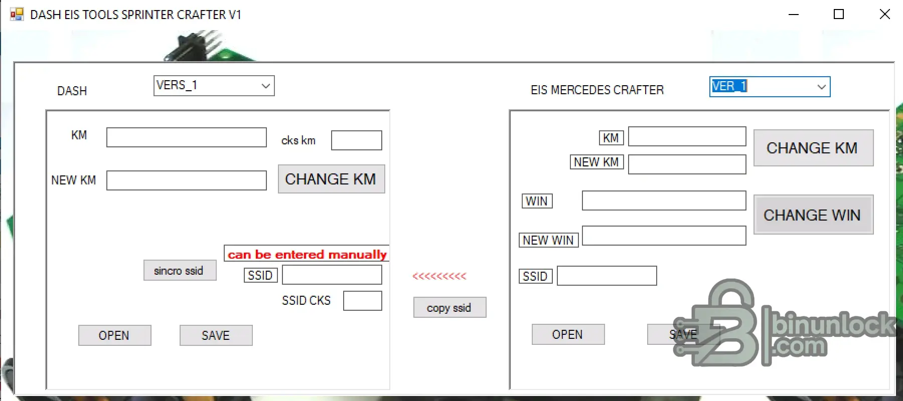Click the 'SSID CKS' label

306,300
